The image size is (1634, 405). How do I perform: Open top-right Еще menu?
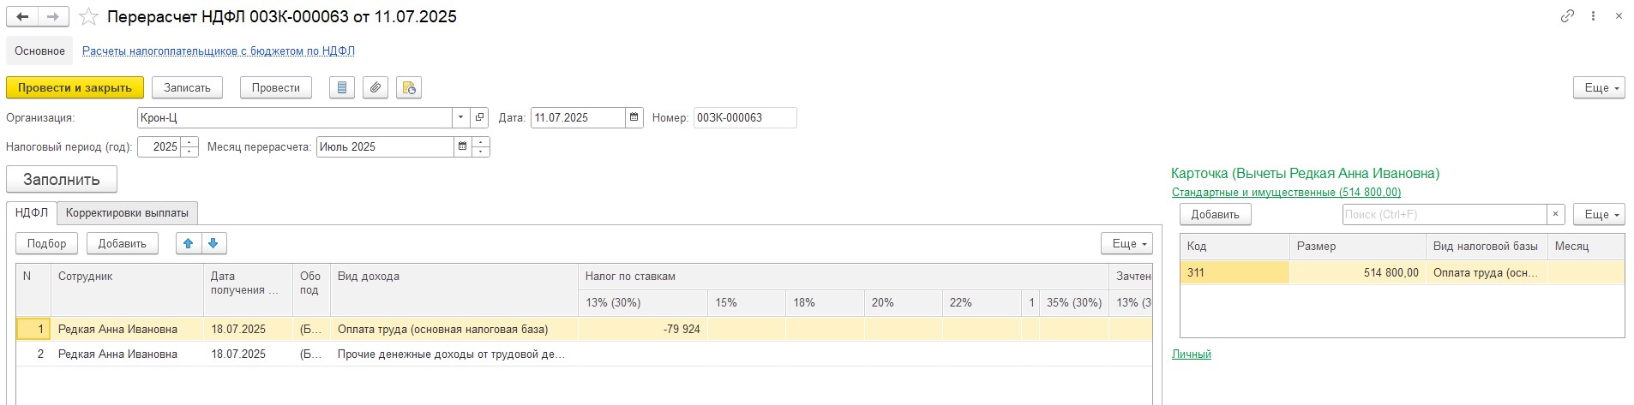pyautogui.click(x=1599, y=87)
